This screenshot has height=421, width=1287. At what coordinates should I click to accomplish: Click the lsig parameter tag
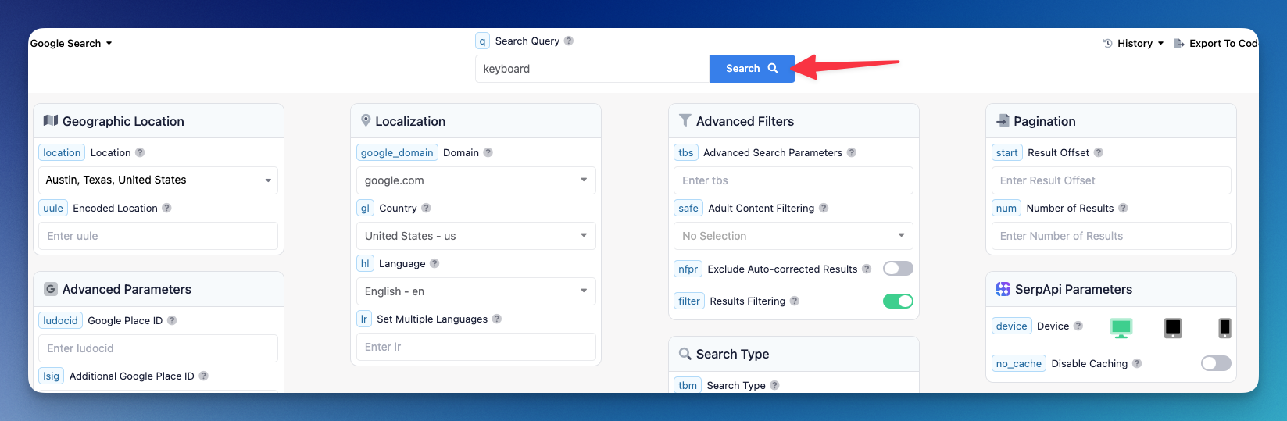52,376
